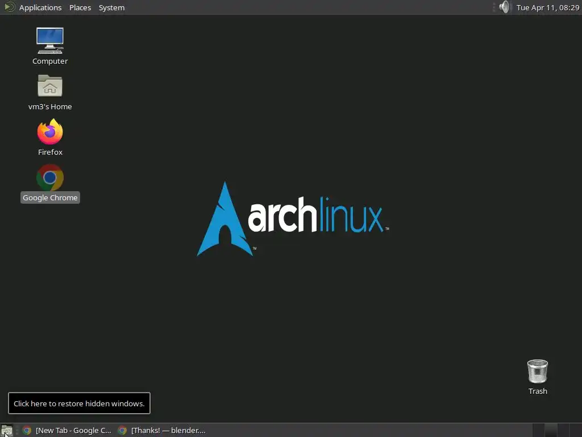This screenshot has width=582, height=437.
Task: Open the Places menu
Action: pos(80,7)
